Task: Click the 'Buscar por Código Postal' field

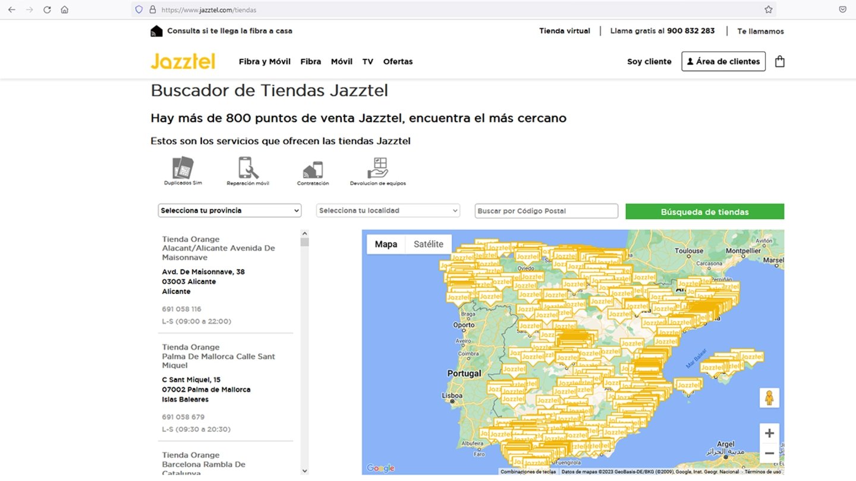Action: coord(546,211)
